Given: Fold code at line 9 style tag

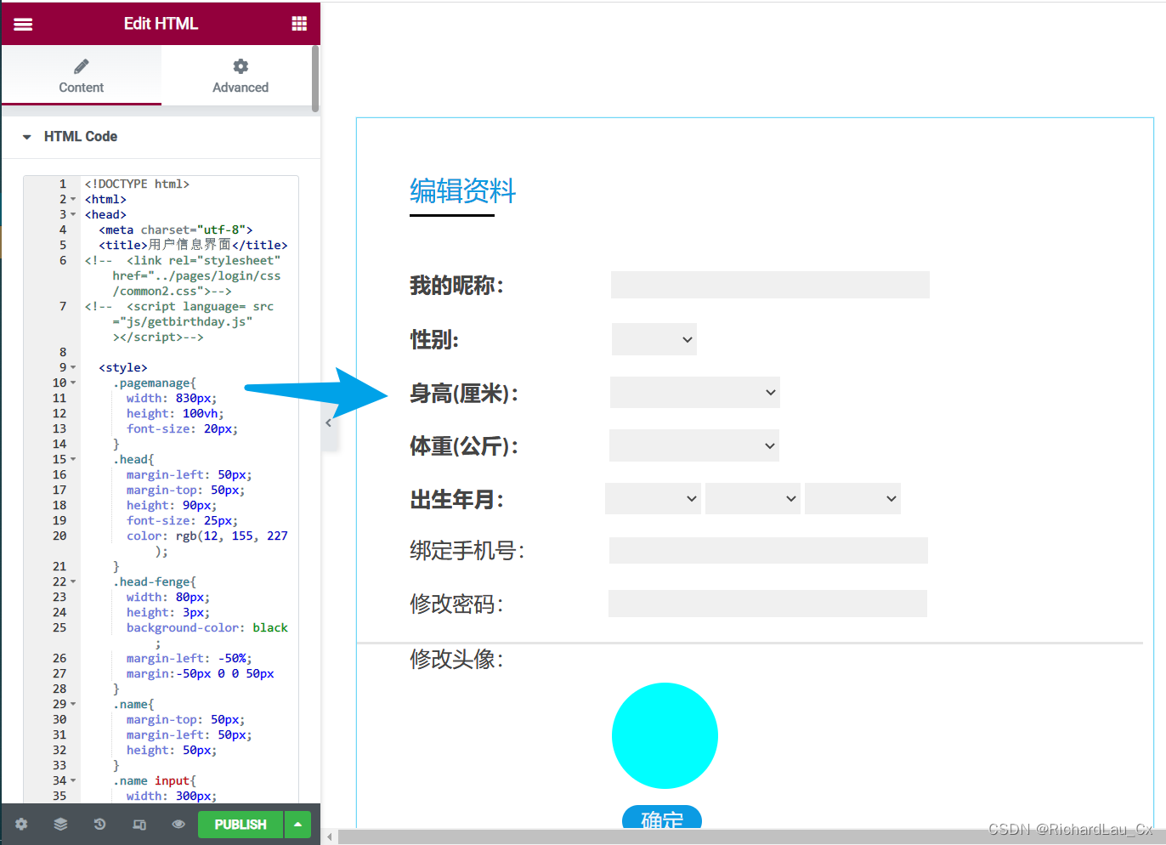Looking at the screenshot, I should 73,368.
